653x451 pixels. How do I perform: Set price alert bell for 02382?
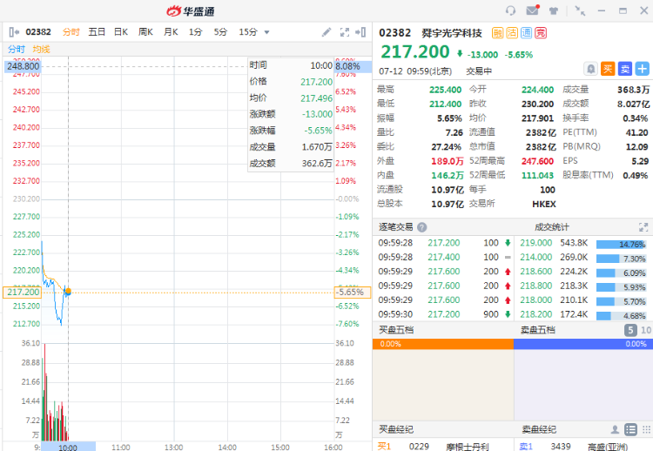(591, 68)
